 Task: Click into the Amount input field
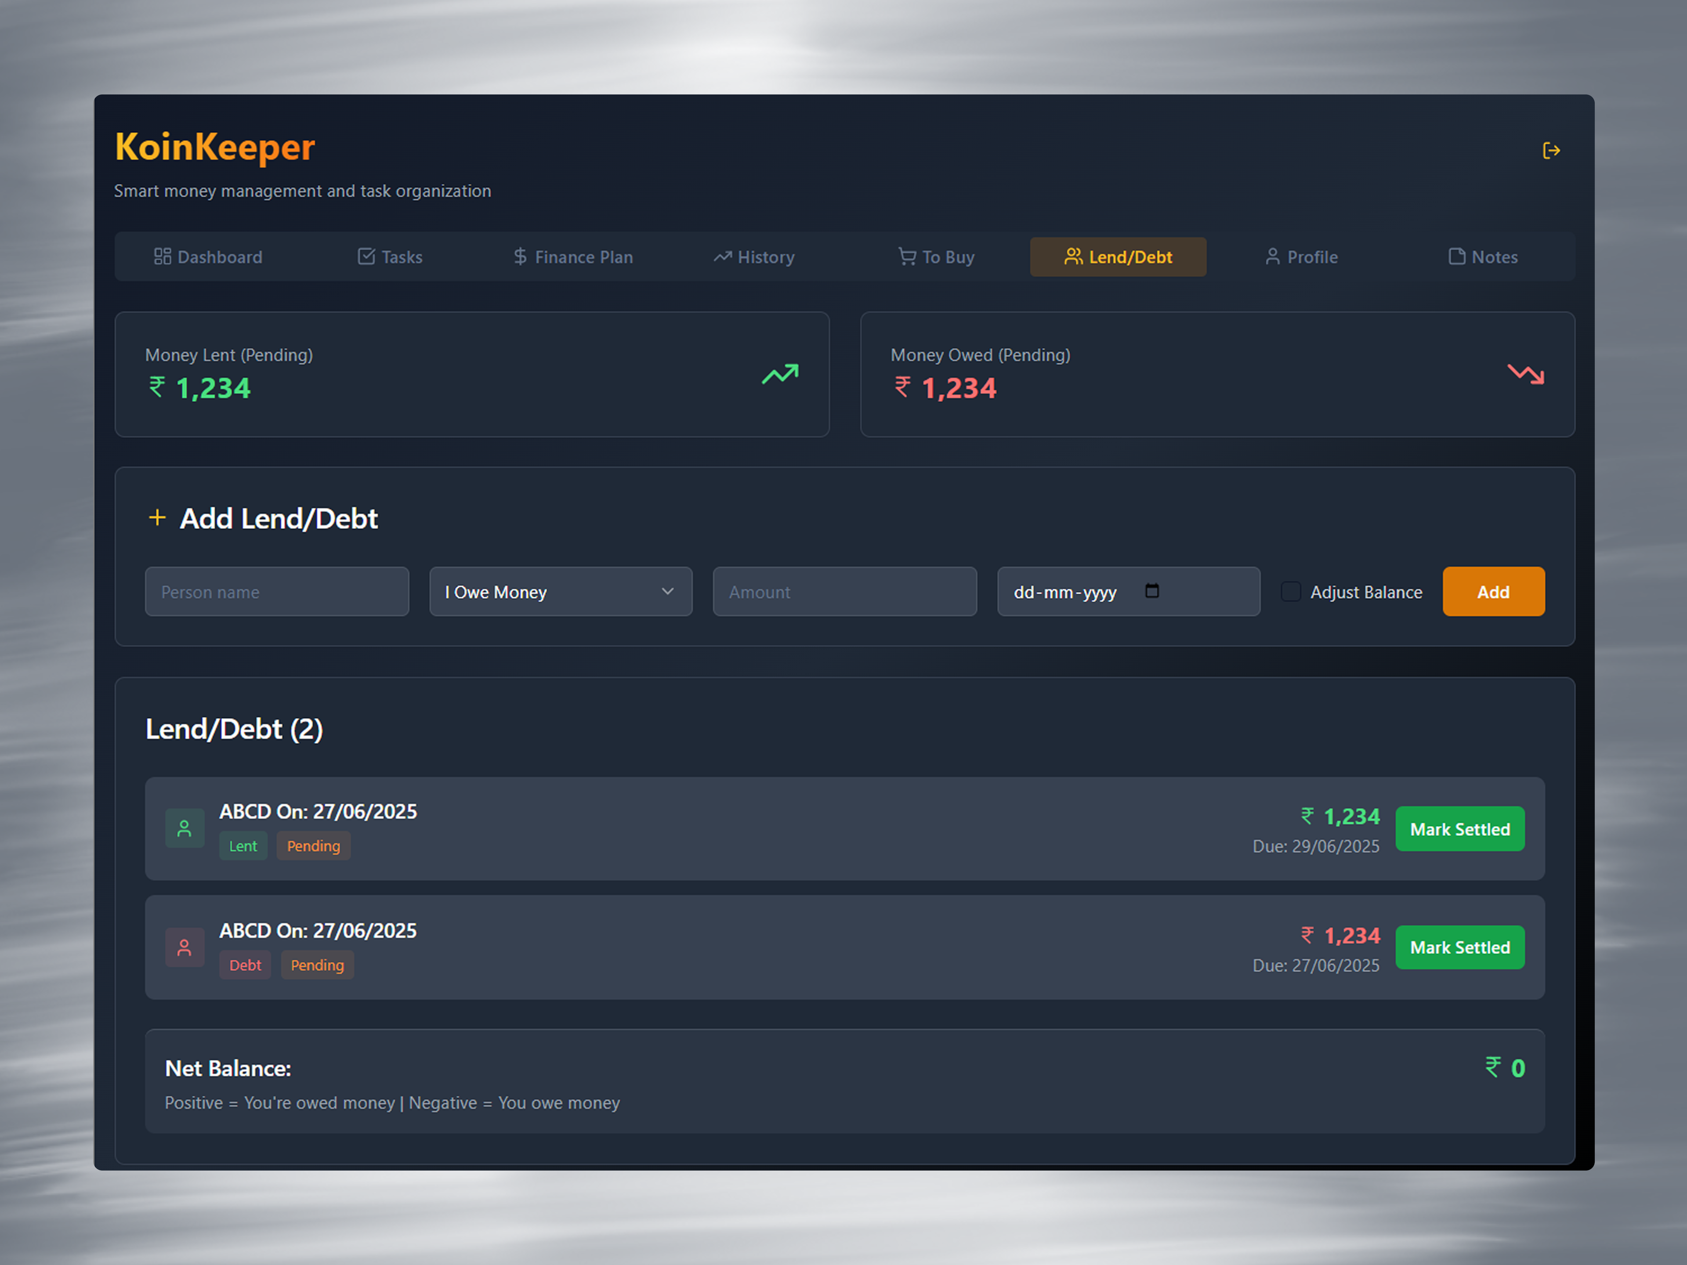point(844,592)
